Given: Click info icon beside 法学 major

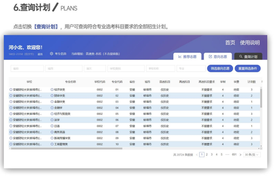Looking at the screenshot, I should pos(52,120).
